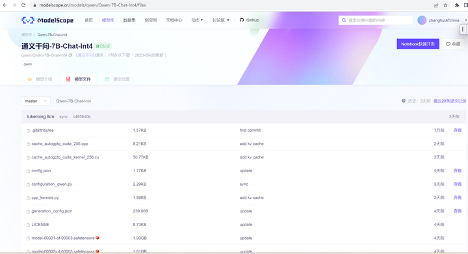Click 通义千问 provider link
Screen dimensions: 468x254
coord(85,55)
